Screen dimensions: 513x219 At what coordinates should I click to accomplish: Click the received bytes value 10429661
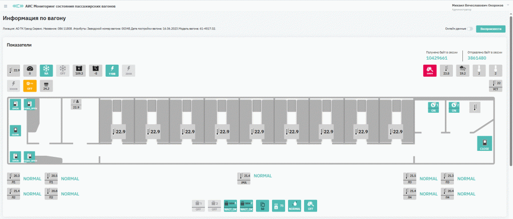tap(436, 58)
